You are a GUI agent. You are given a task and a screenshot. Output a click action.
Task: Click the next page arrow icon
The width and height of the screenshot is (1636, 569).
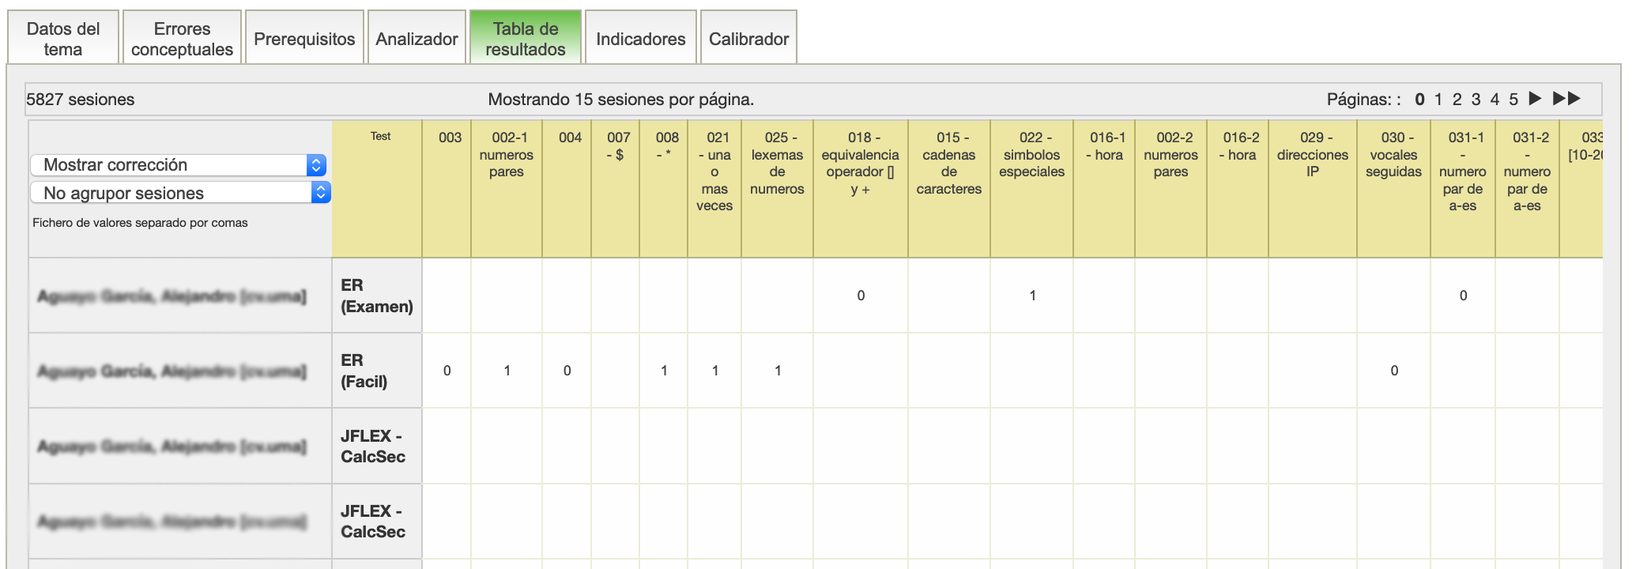[1535, 99]
